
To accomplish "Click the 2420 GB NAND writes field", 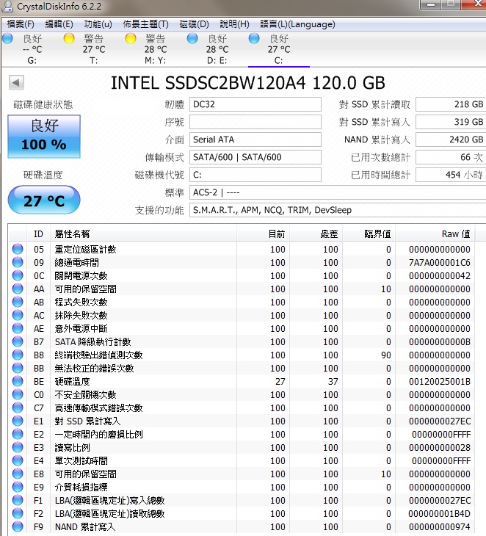I will pyautogui.click(x=451, y=140).
